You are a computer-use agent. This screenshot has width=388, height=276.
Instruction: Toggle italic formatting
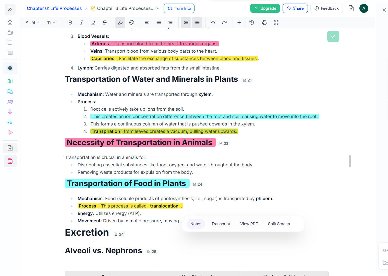(82, 22)
